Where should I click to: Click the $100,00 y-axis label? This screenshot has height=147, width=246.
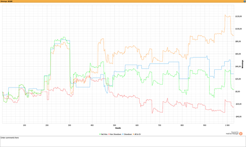tap(239, 29)
